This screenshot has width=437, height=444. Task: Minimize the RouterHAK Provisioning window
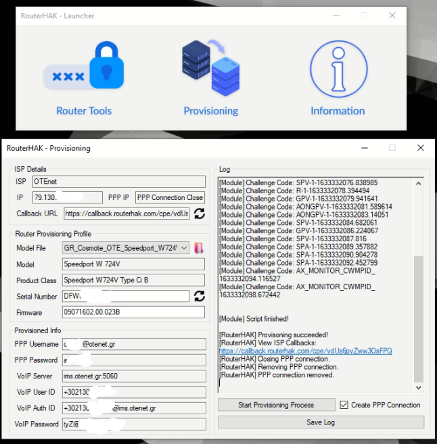365,148
